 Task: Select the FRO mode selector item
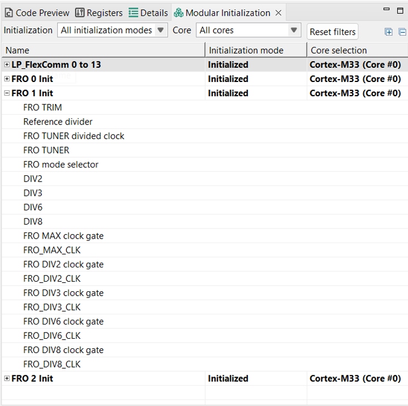pyautogui.click(x=61, y=165)
